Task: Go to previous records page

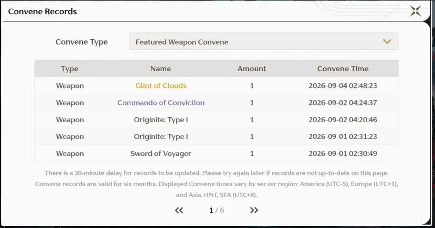Action: tap(179, 210)
